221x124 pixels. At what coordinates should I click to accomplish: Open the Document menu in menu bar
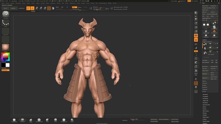[18, 3]
